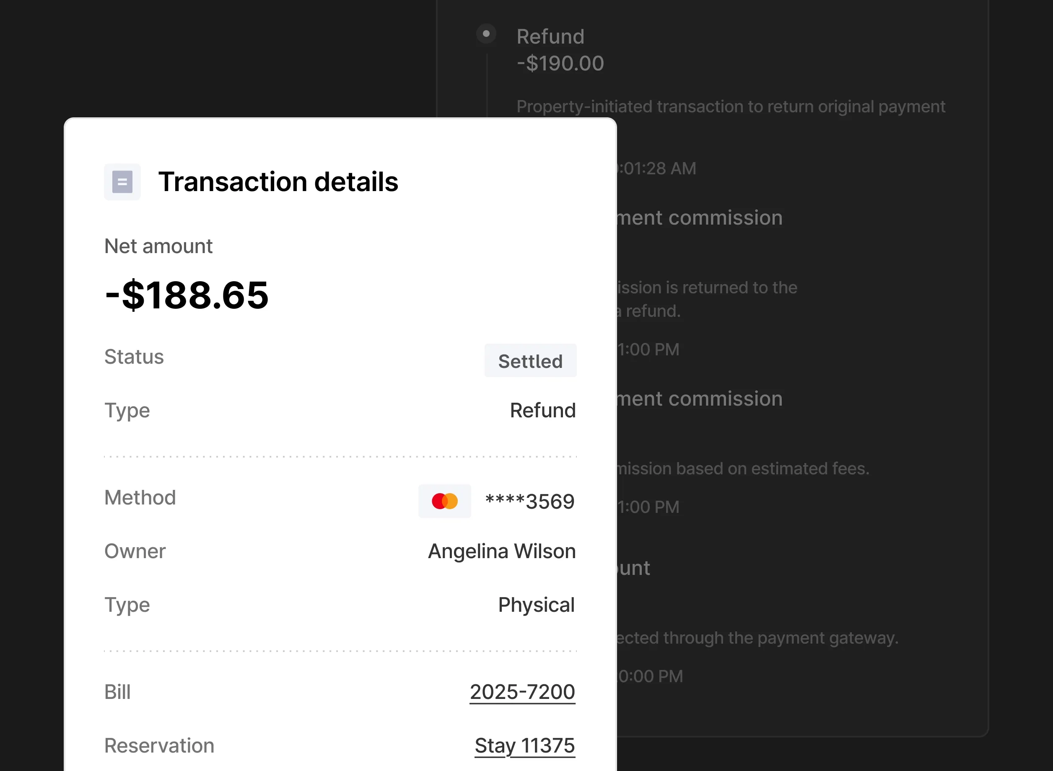Open reservation Stay 11375
Screen dimensions: 1053x771
tap(524, 746)
